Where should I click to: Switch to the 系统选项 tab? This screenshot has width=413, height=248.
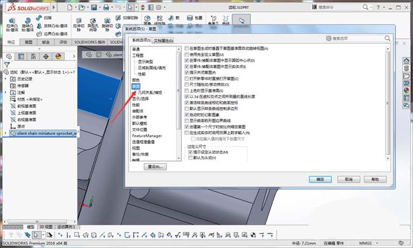pos(141,40)
